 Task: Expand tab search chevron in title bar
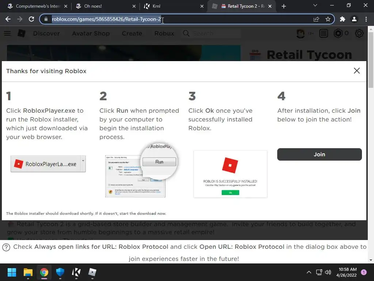coord(315,5)
